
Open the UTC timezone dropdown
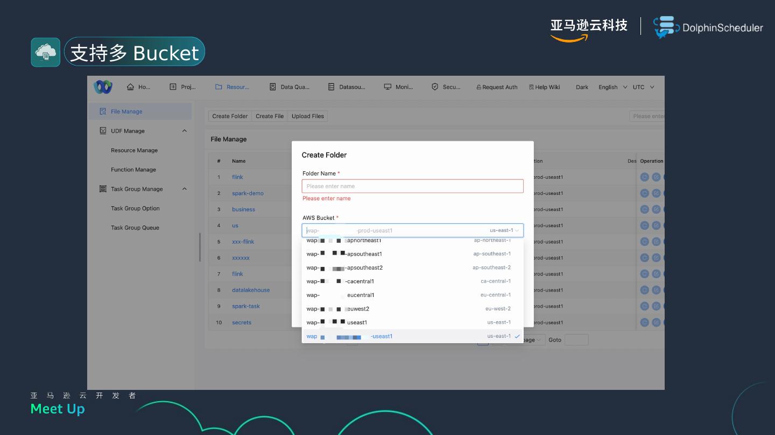click(x=643, y=87)
